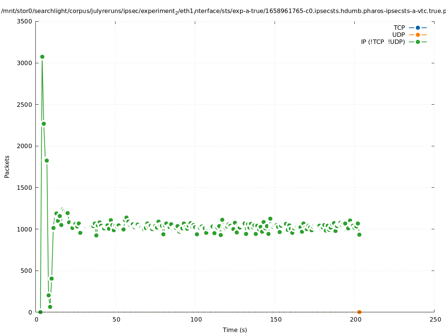This screenshot has height=335, width=446.
Task: Click the orange UDP data point on the x-axis
Action: coord(359,312)
